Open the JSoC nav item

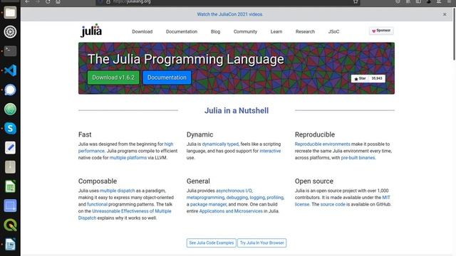(x=333, y=31)
